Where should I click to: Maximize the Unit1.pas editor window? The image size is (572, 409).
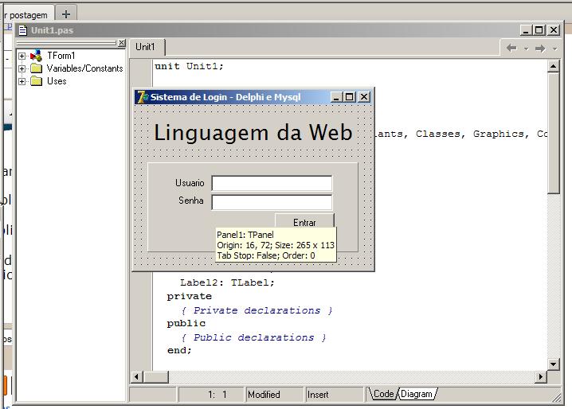click(539, 30)
